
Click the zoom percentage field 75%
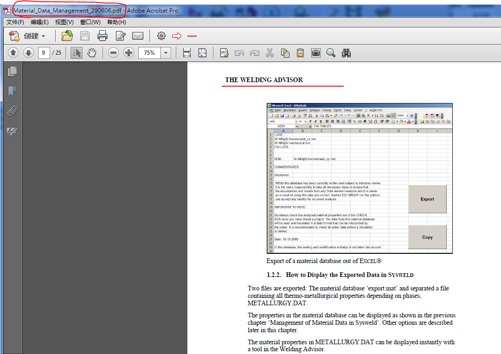coord(149,53)
